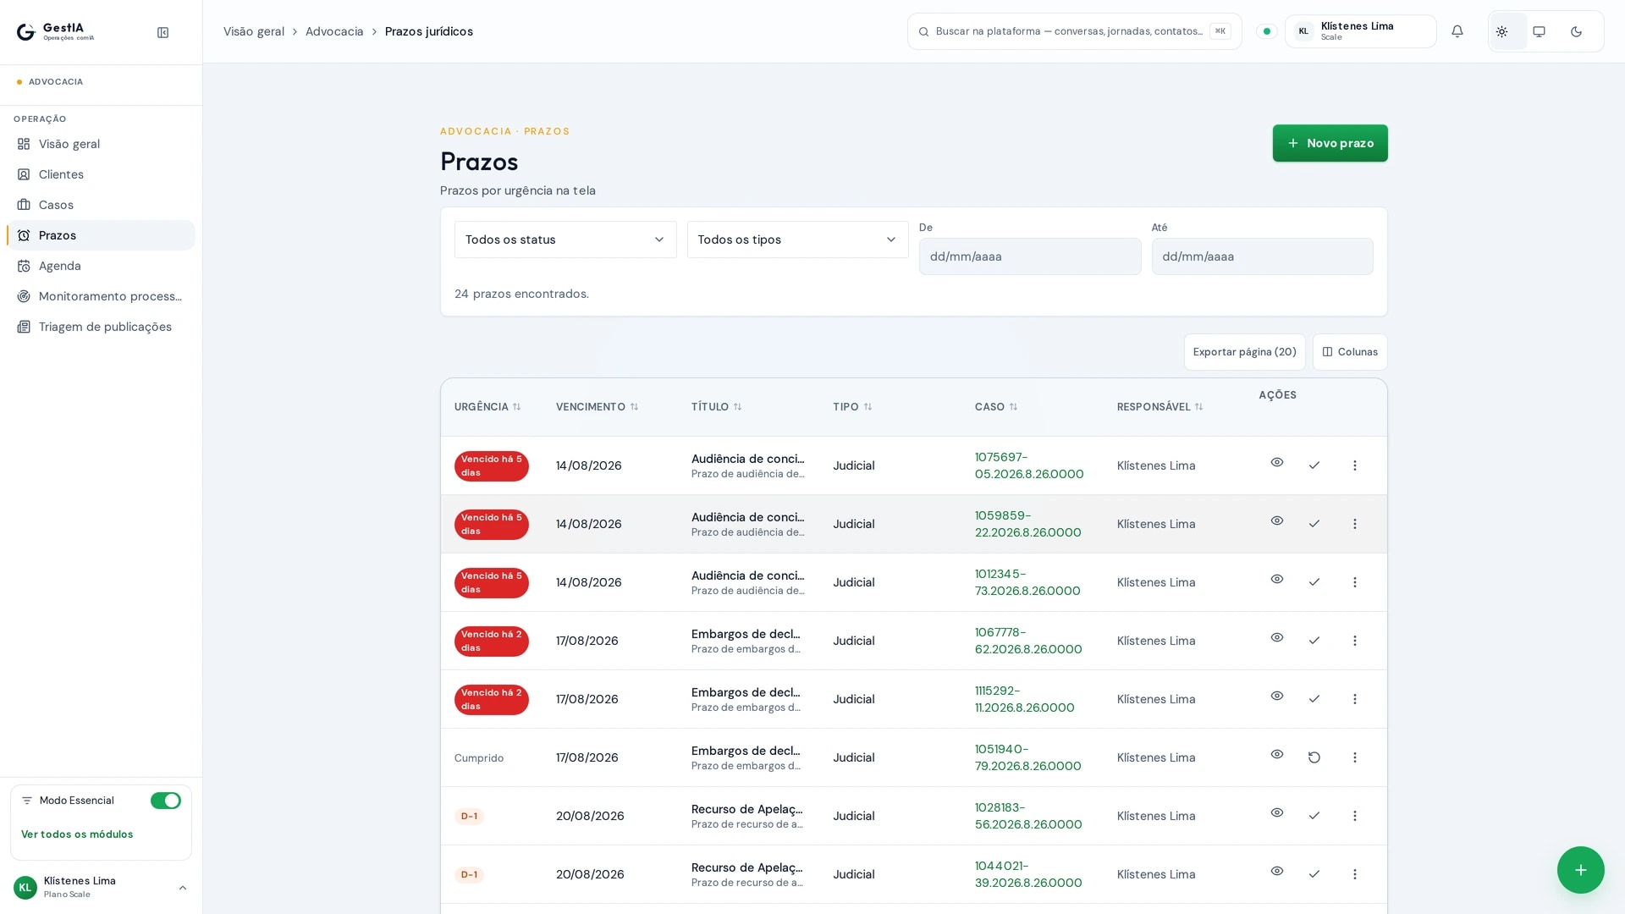Click the Novo prazo button
This screenshot has width=1625, height=914.
pyautogui.click(x=1330, y=143)
